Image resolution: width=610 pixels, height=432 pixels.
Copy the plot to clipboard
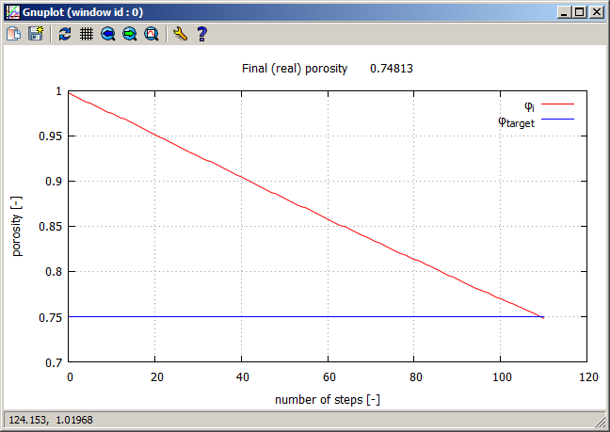(14, 34)
